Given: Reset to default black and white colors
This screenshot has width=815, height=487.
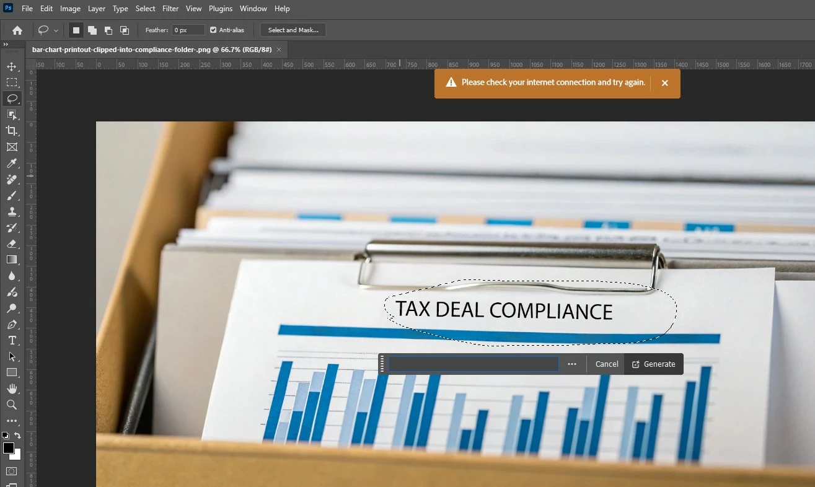Looking at the screenshot, I should [x=6, y=436].
